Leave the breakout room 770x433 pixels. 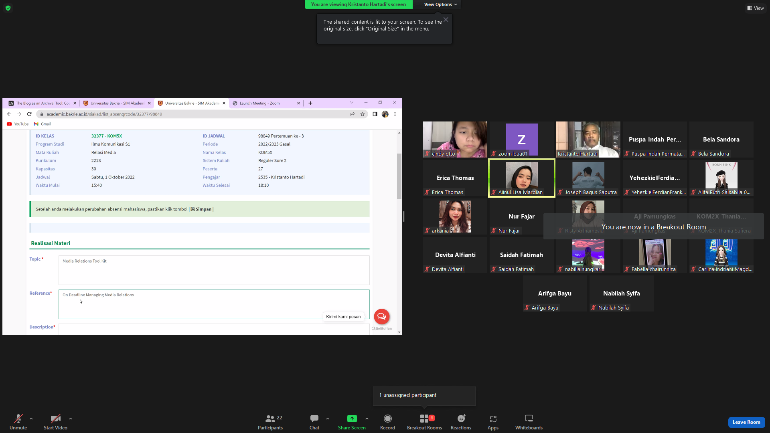point(746,422)
